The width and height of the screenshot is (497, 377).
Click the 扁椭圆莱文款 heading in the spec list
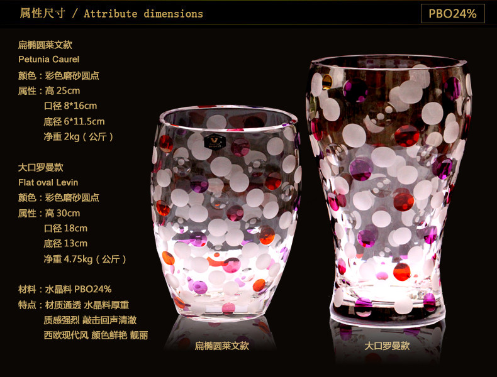[45, 45]
